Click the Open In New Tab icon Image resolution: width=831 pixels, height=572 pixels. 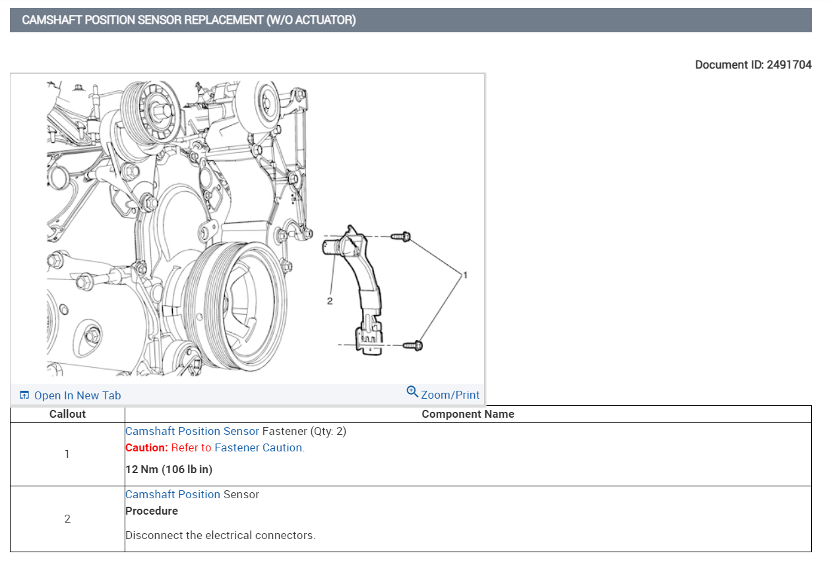[x=24, y=395]
